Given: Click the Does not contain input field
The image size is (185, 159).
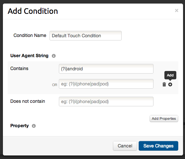Looking at the screenshot, I should point(106,102).
